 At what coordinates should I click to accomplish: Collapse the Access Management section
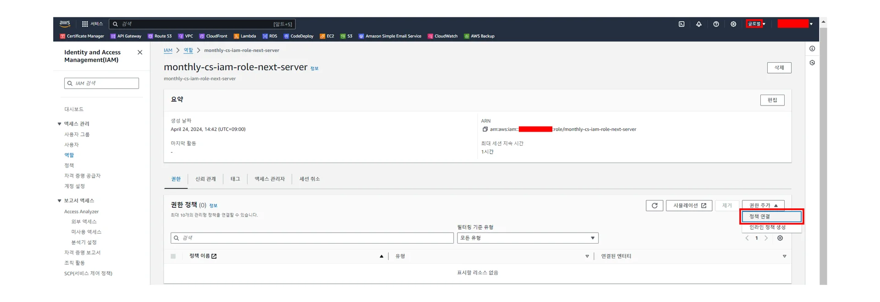pyautogui.click(x=60, y=124)
